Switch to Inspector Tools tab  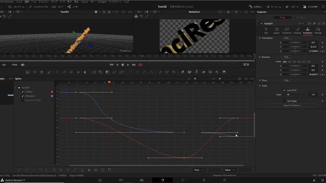click(x=282, y=17)
